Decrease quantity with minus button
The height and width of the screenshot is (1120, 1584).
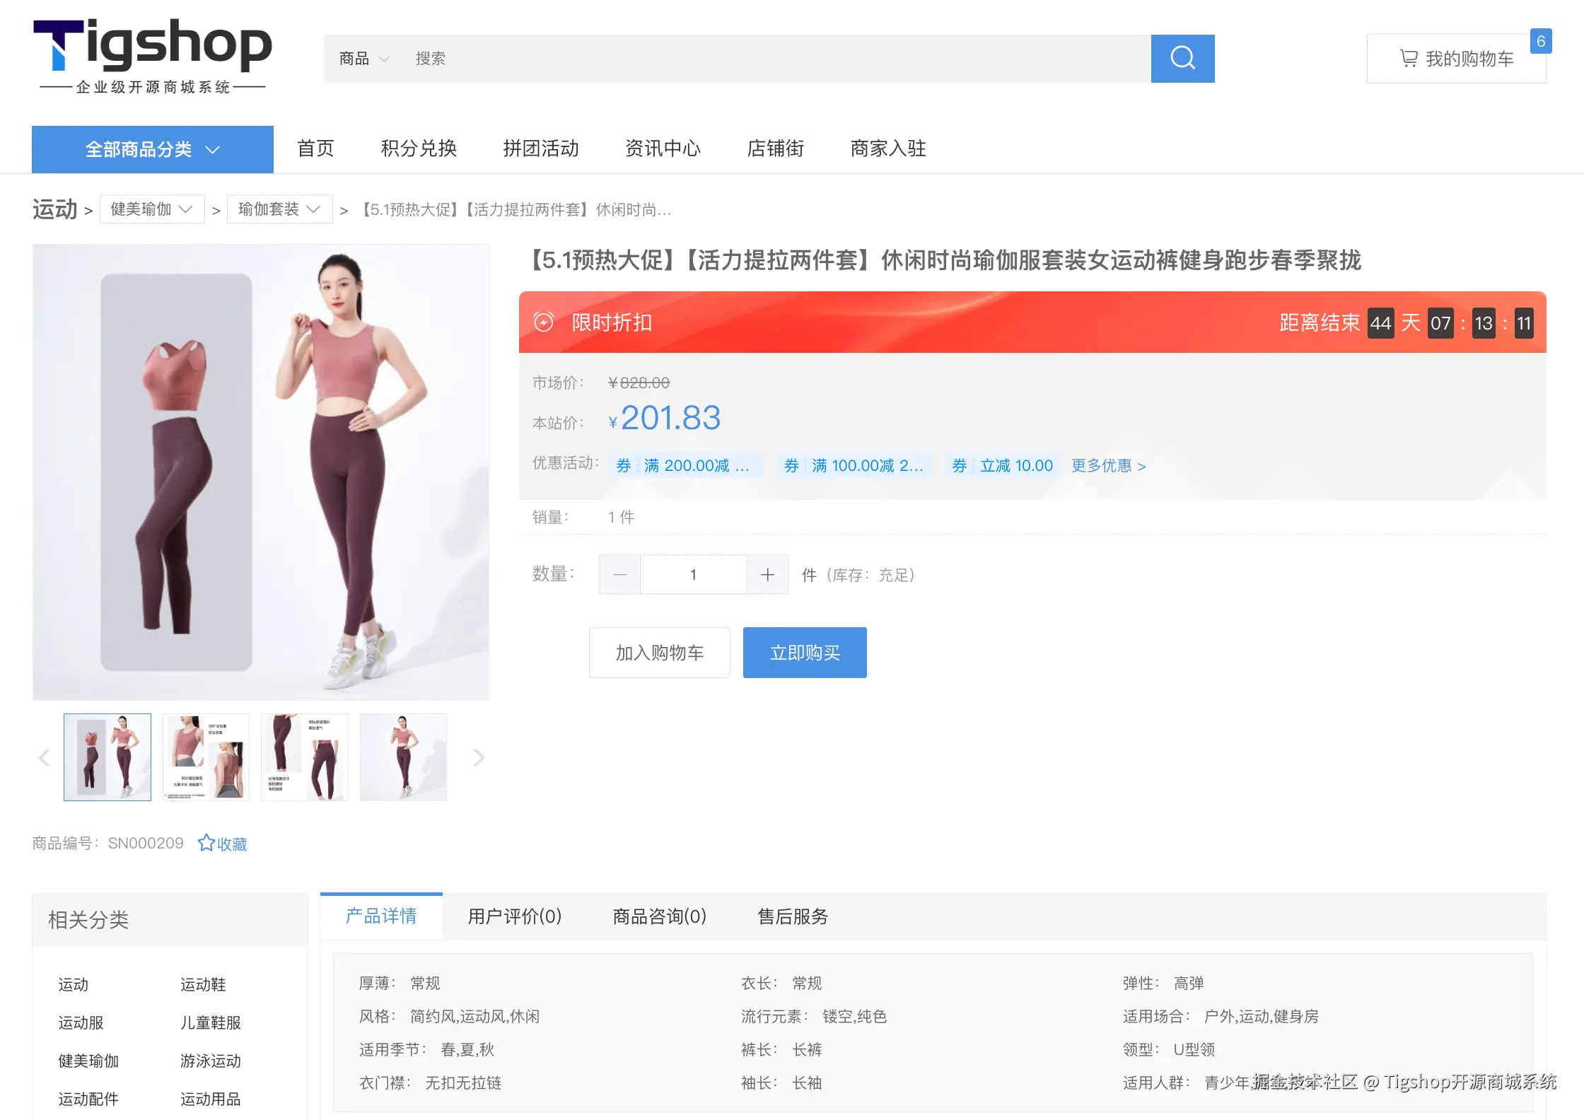point(619,575)
